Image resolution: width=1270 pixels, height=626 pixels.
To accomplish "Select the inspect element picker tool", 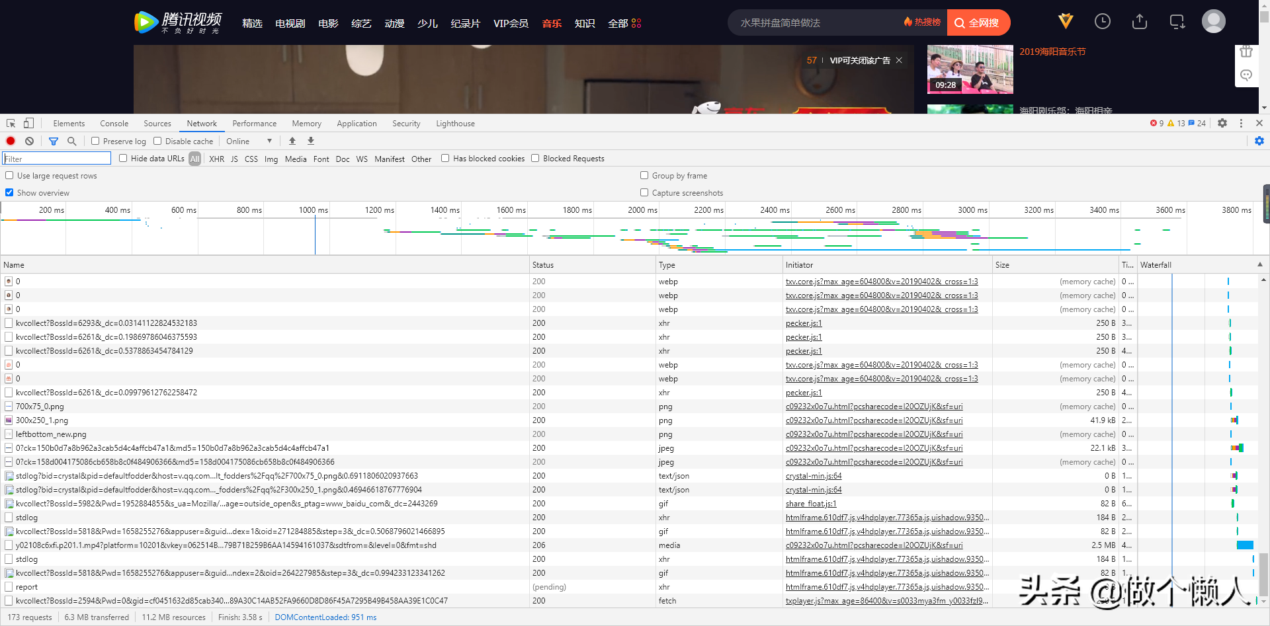I will (x=11, y=124).
